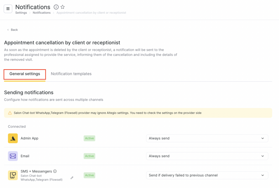The image size is (279, 188).
Task: Navigate to Notifications breadcrumb link
Action: pos(42,13)
